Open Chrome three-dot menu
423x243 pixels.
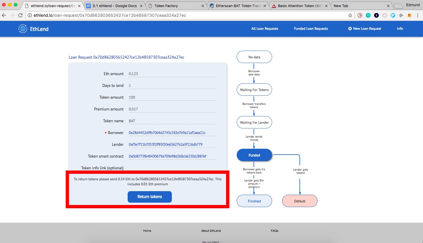tap(418, 15)
